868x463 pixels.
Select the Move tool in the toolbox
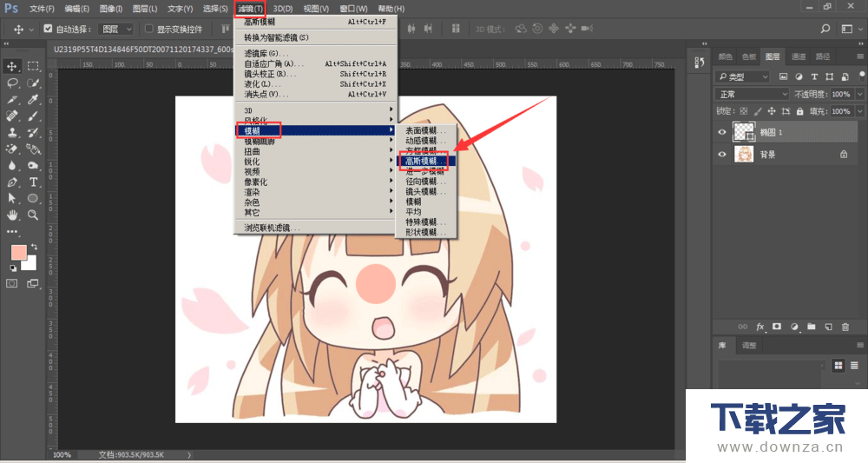click(x=11, y=67)
